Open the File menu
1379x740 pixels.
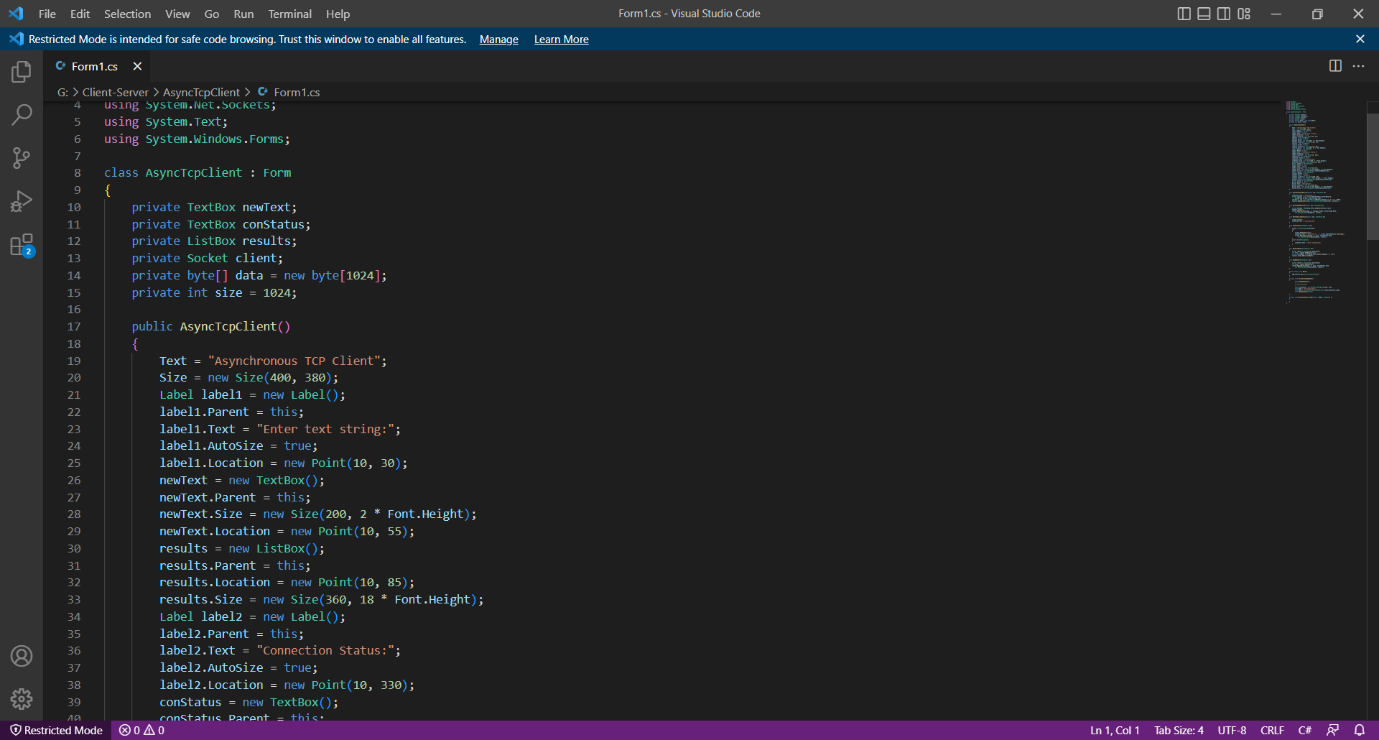(47, 14)
